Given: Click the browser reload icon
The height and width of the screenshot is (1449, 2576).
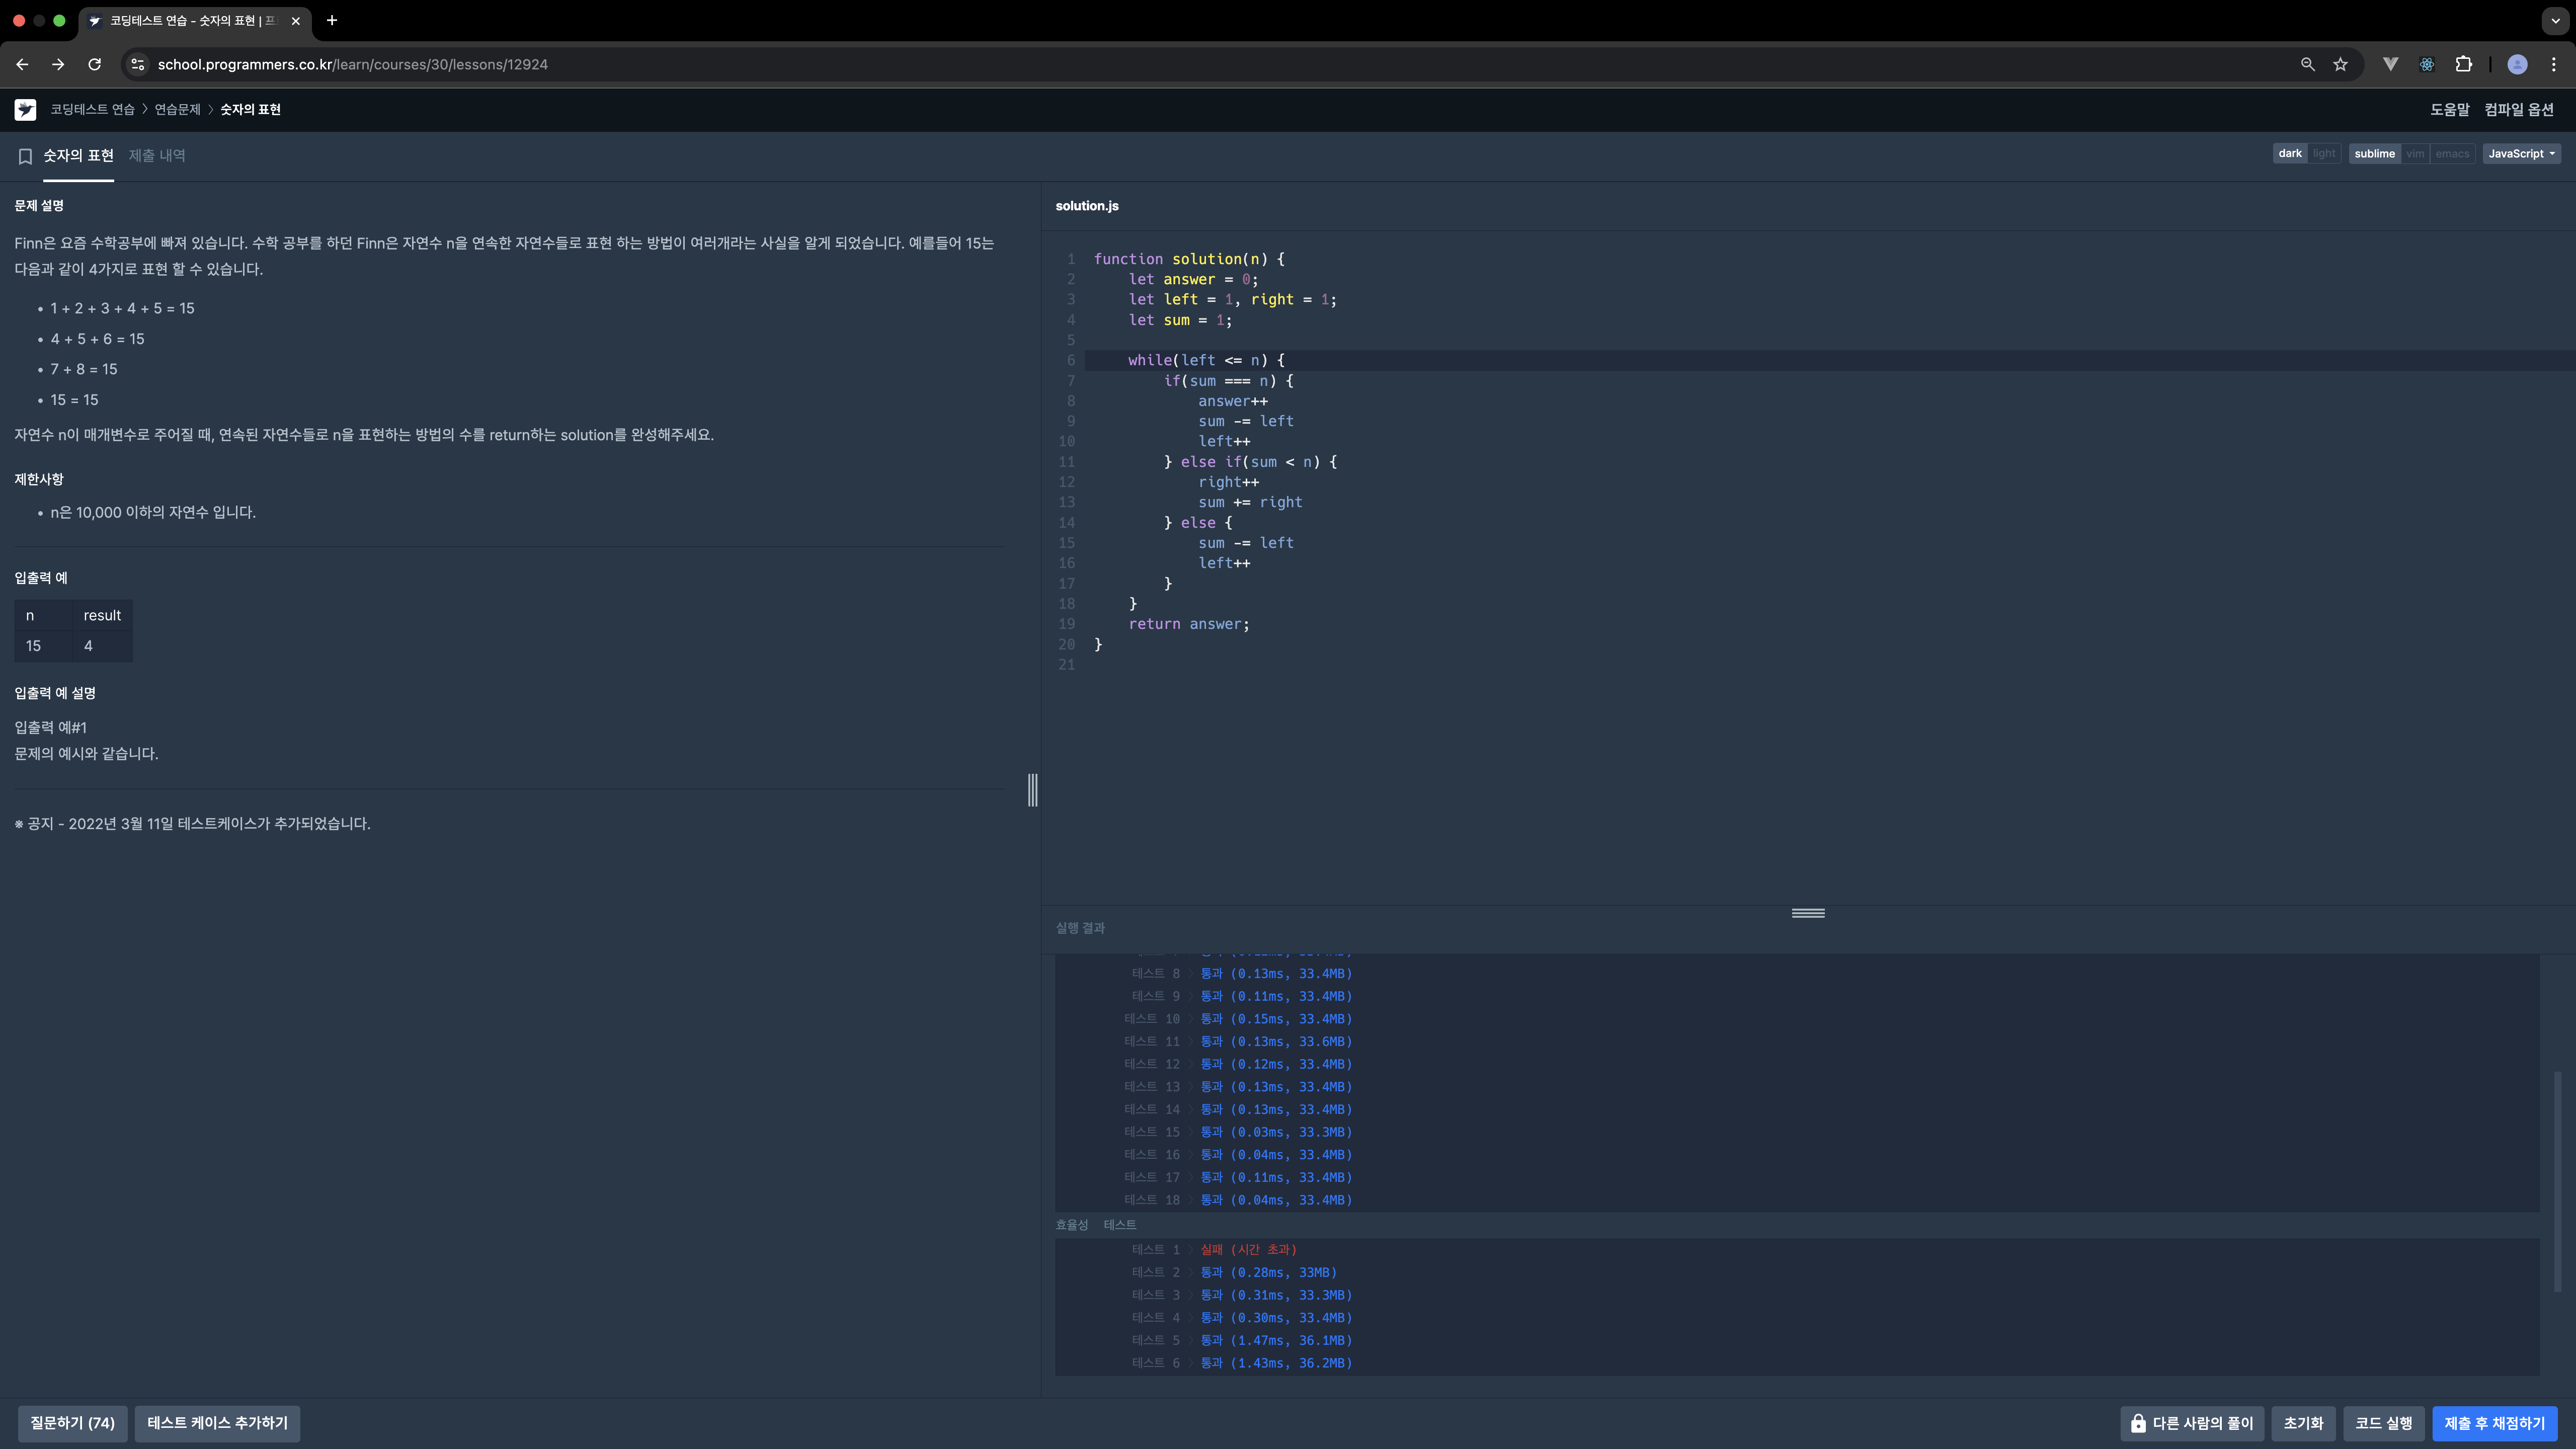Looking at the screenshot, I should 94,64.
